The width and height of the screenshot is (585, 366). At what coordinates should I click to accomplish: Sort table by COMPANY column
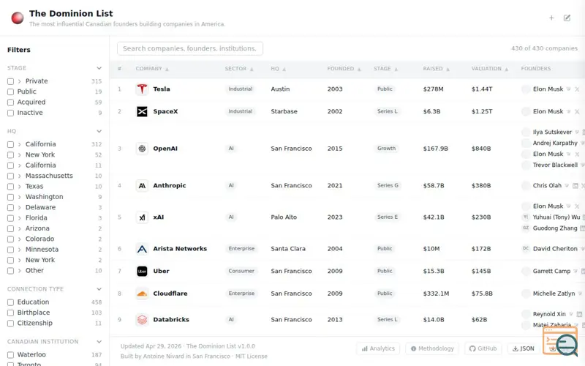(x=152, y=69)
